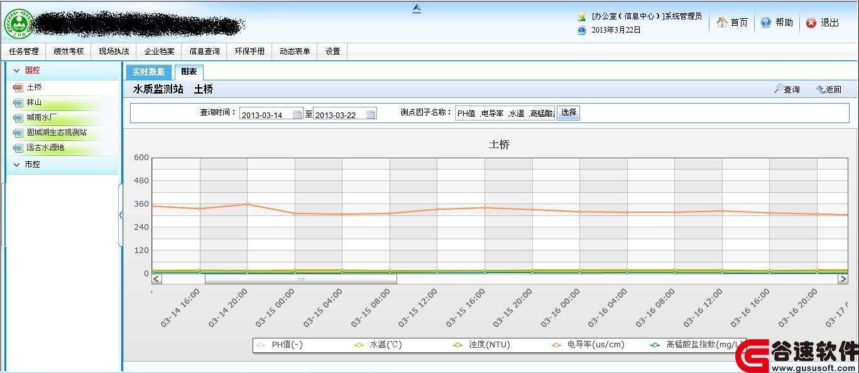Collapse the left sidebar with splitter handle
The height and width of the screenshot is (373, 859).
(x=121, y=215)
